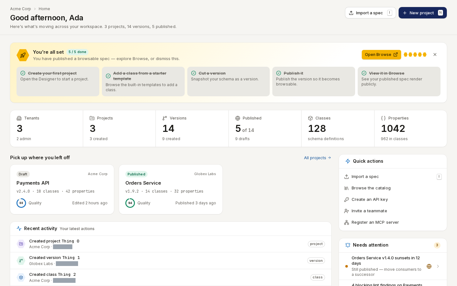Select Import a spec quick action
This screenshot has height=286, width=457.
393,177
